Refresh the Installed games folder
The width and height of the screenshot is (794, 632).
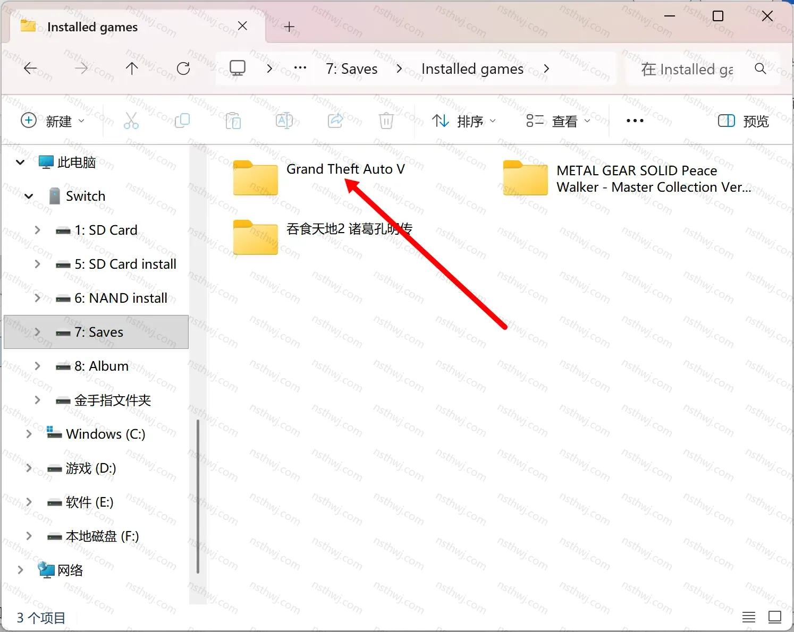click(183, 69)
